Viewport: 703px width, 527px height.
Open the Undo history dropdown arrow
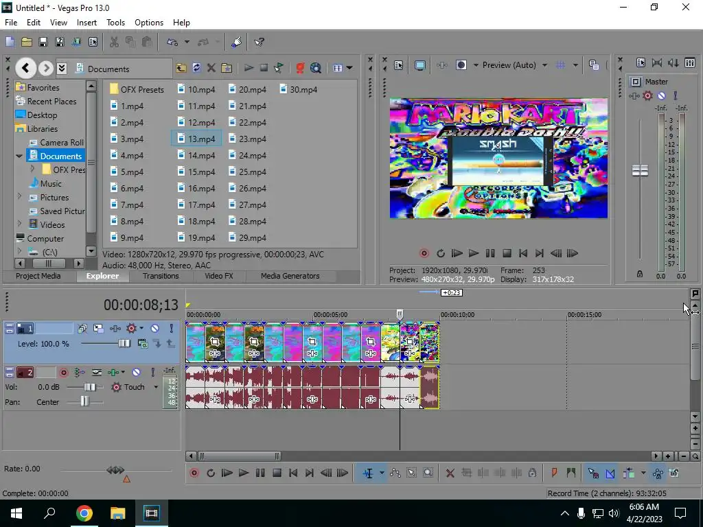(x=187, y=42)
